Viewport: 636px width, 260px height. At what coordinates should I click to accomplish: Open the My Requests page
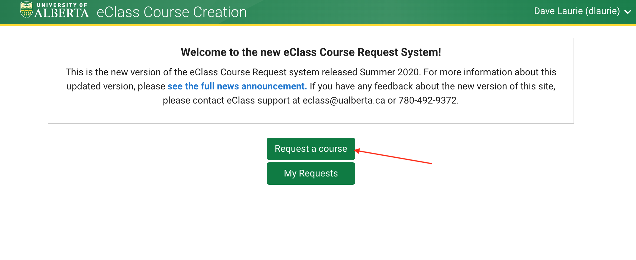311,174
